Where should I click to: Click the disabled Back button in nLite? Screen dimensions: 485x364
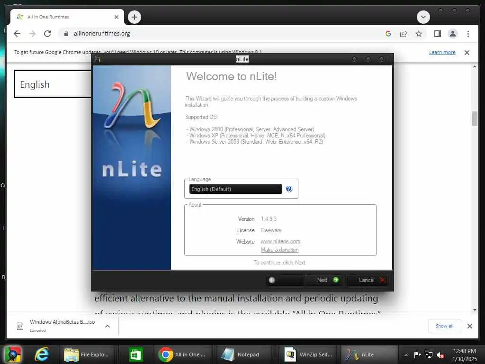[284, 280]
